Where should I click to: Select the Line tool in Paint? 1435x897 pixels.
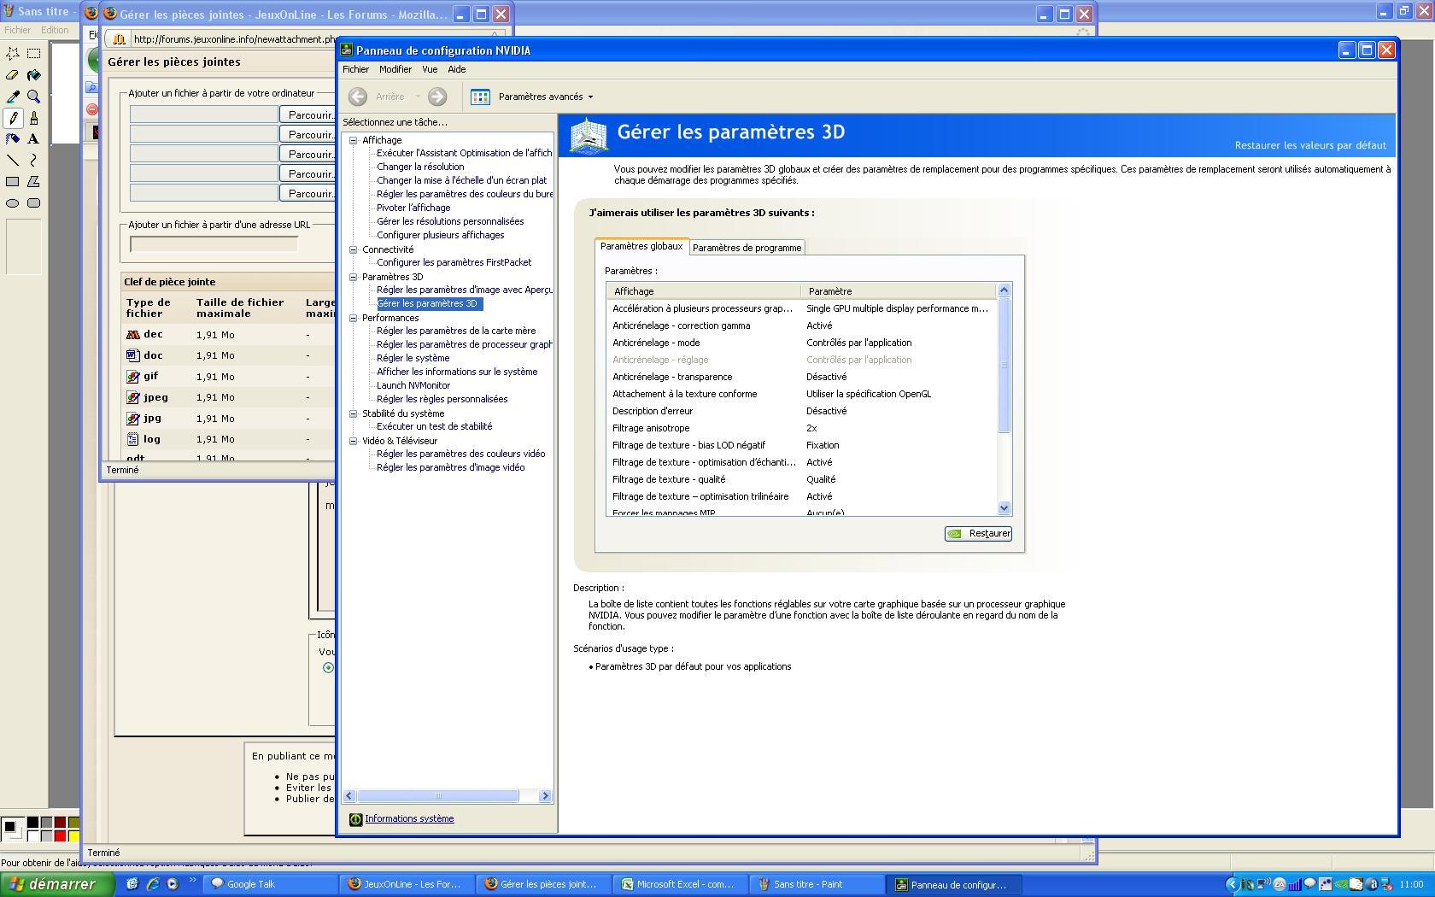(x=13, y=160)
